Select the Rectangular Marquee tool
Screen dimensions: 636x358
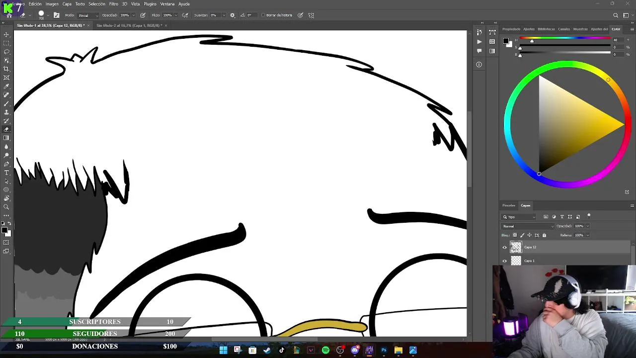[x=6, y=43]
